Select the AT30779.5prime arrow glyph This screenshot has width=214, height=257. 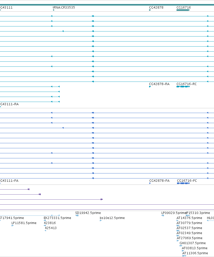[x=178, y=226]
